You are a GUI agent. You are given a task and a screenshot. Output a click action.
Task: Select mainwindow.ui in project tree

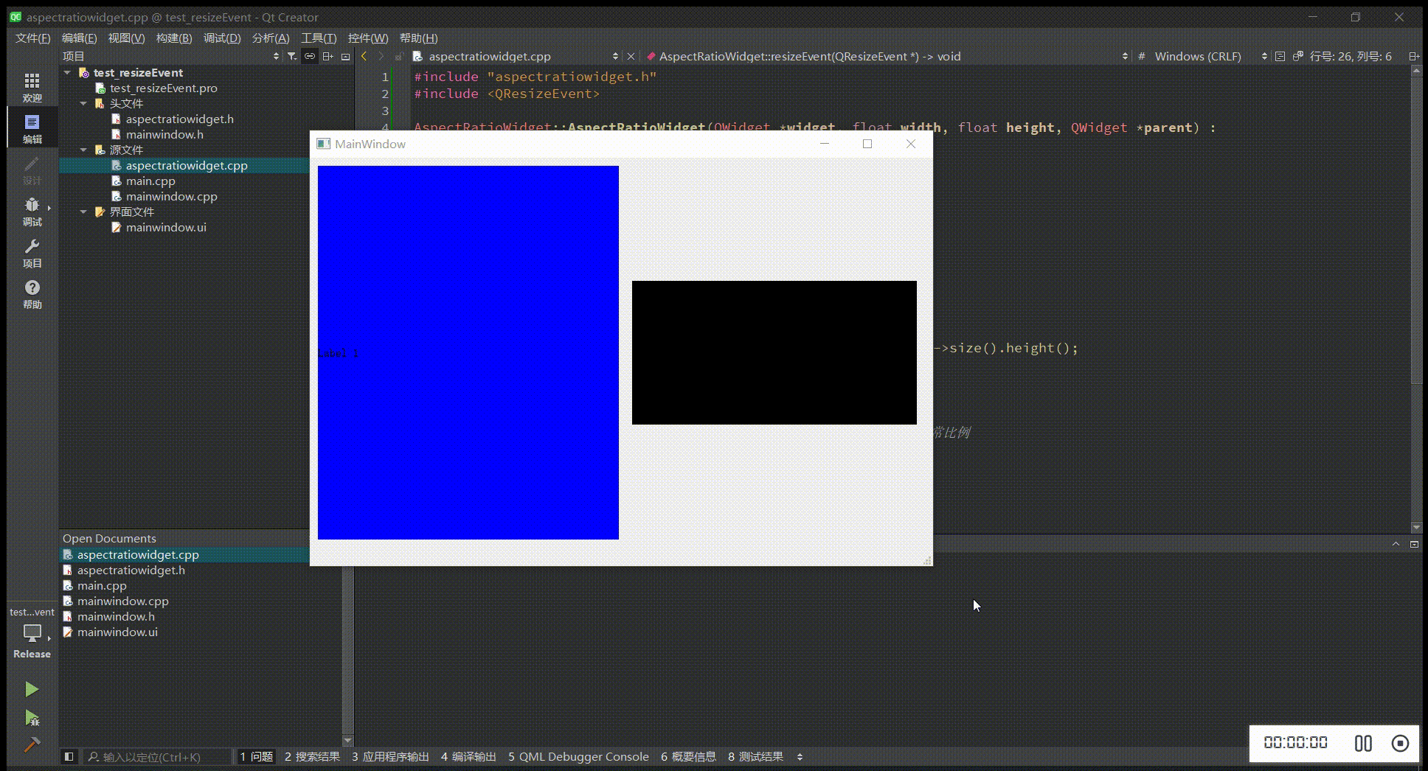pyautogui.click(x=165, y=227)
